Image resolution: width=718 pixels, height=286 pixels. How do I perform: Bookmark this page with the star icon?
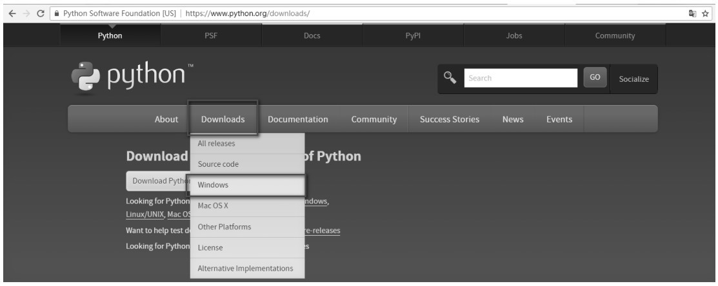pyautogui.click(x=706, y=14)
